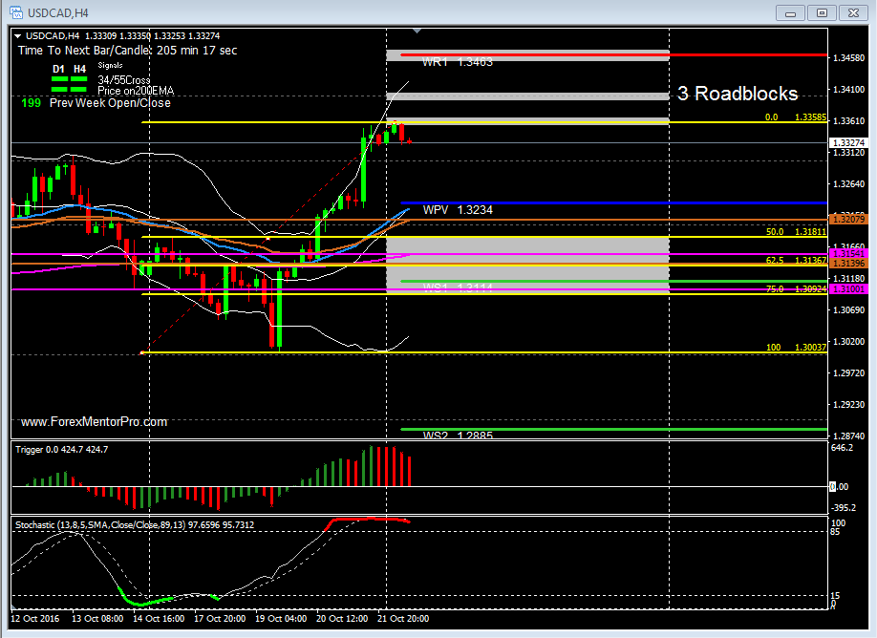877x638 pixels.
Task: Click the Fibonacci 100 1.30037 level label
Action: click(x=796, y=348)
